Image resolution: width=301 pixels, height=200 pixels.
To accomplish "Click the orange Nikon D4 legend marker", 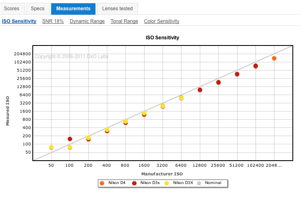I will pos(102,183).
